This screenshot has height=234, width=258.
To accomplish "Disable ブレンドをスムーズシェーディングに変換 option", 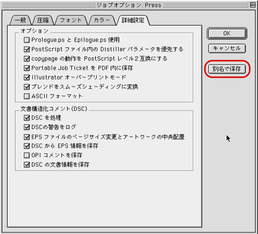I will coord(27,87).
